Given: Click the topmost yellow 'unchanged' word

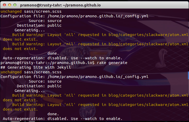Looking at the screenshot, I should tap(11, 11).
